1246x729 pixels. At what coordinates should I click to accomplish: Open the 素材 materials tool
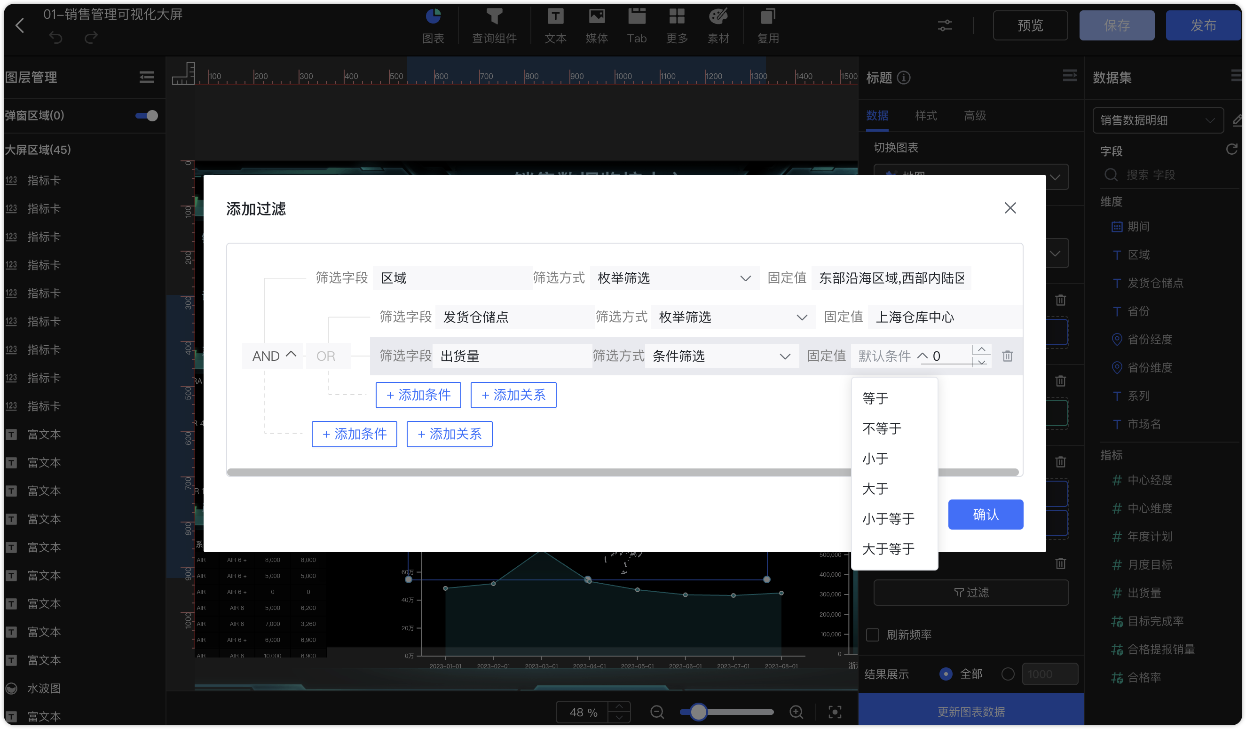coord(718,26)
